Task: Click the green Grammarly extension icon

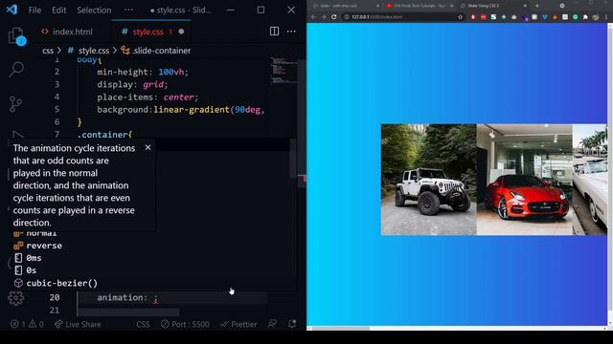Action: (576, 17)
